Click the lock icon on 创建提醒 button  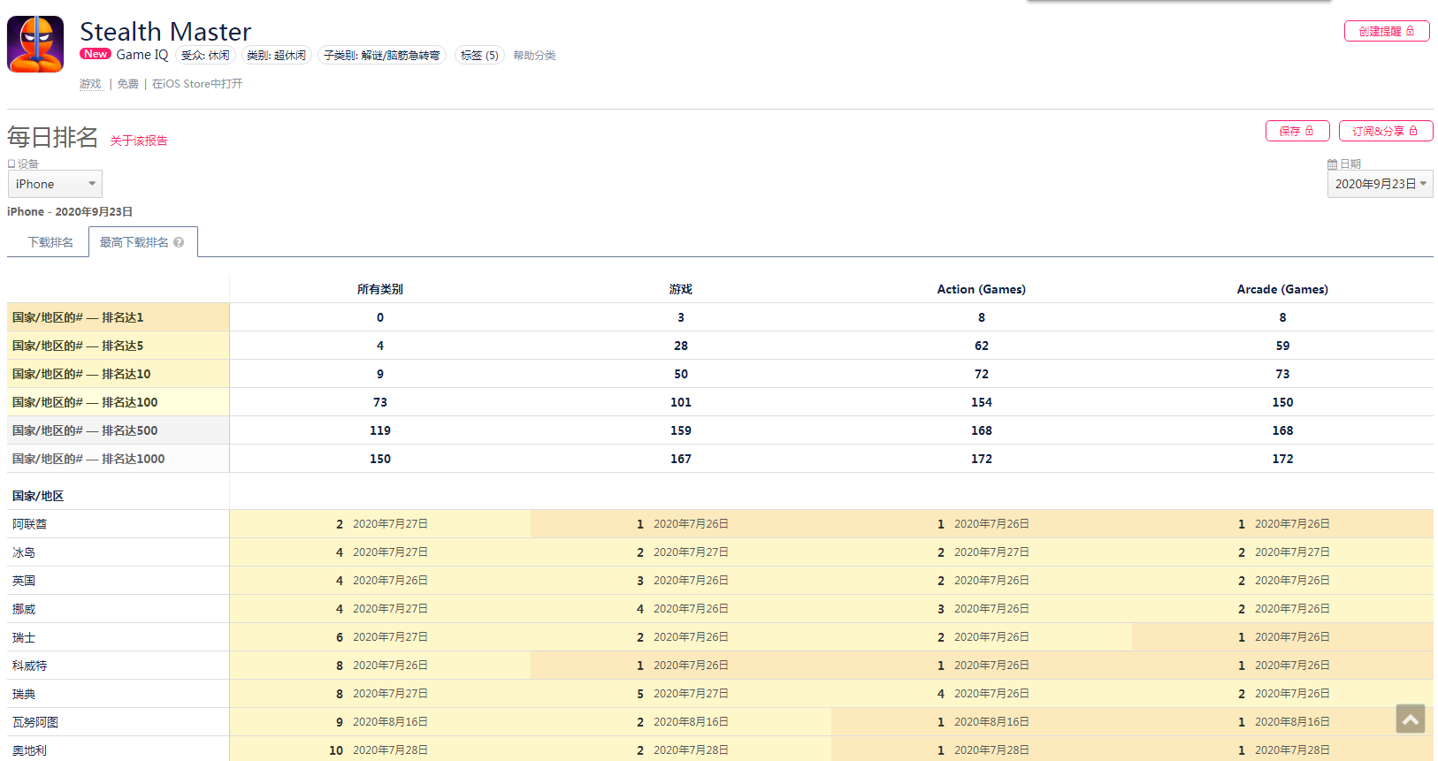[x=1411, y=31]
